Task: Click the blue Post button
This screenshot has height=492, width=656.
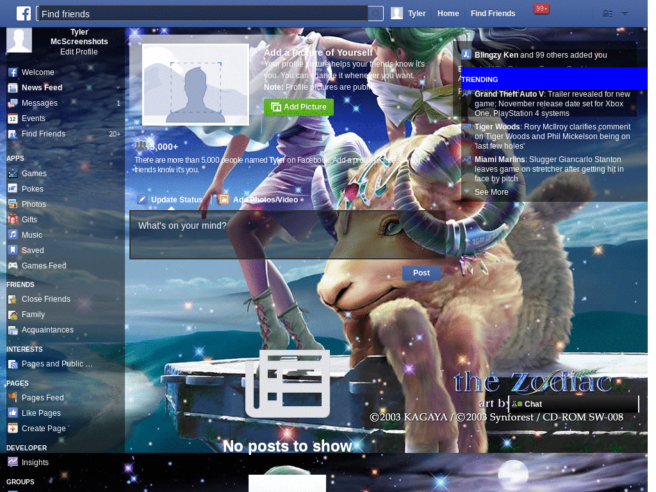Action: (422, 273)
